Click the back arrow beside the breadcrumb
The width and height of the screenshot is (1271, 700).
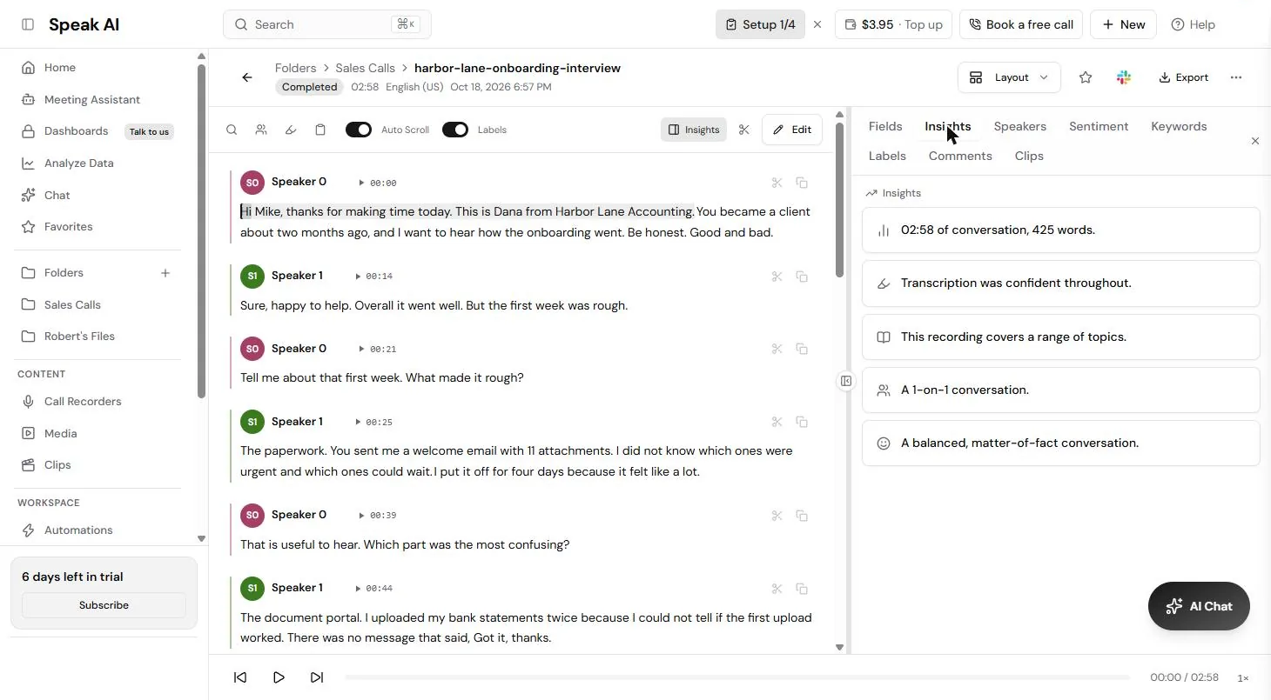[x=247, y=77]
